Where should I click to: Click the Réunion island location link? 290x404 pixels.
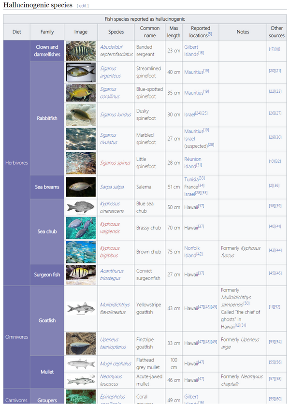pos(192,163)
